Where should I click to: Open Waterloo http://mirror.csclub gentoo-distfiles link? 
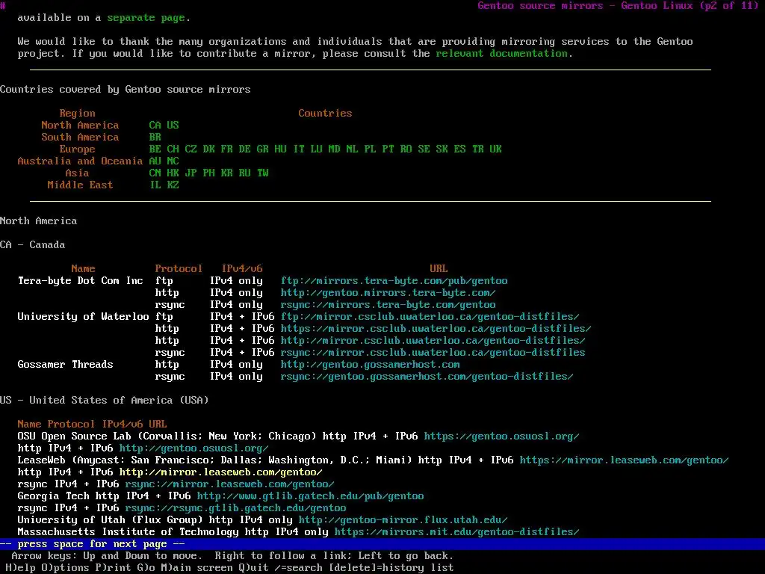(433, 341)
